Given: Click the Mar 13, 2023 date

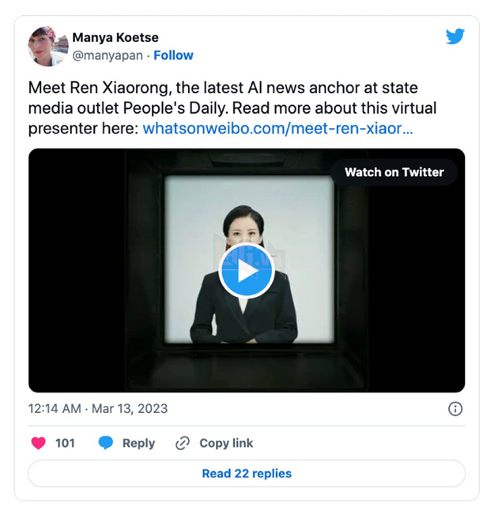Looking at the screenshot, I should [129, 409].
